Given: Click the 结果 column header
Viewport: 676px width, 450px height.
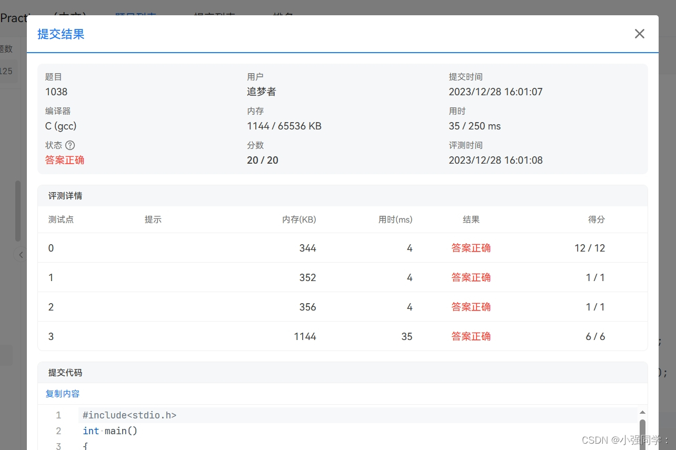Looking at the screenshot, I should pos(471,219).
